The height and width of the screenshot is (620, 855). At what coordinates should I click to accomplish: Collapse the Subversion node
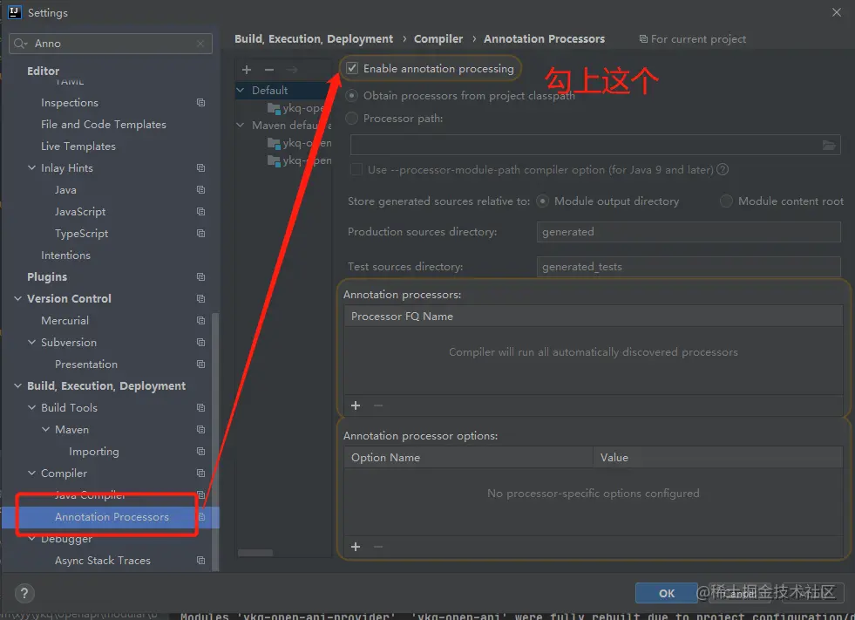[31, 343]
